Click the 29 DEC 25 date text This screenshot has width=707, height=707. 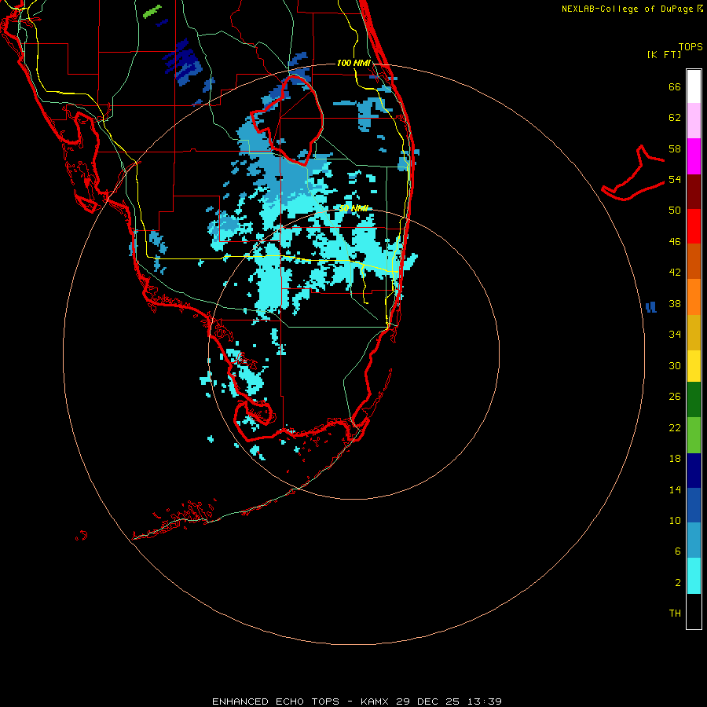427,702
